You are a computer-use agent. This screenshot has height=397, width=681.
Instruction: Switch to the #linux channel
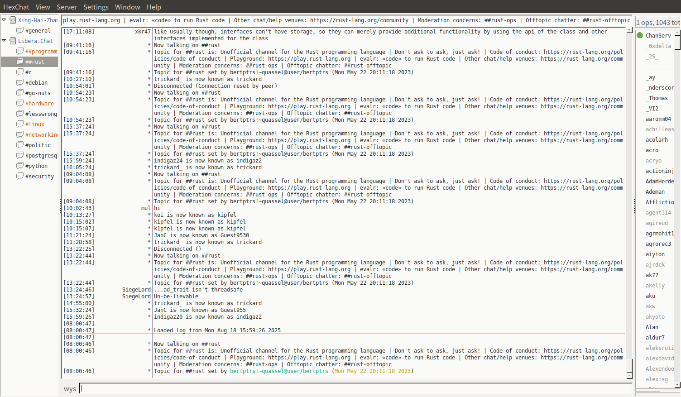(x=35, y=124)
